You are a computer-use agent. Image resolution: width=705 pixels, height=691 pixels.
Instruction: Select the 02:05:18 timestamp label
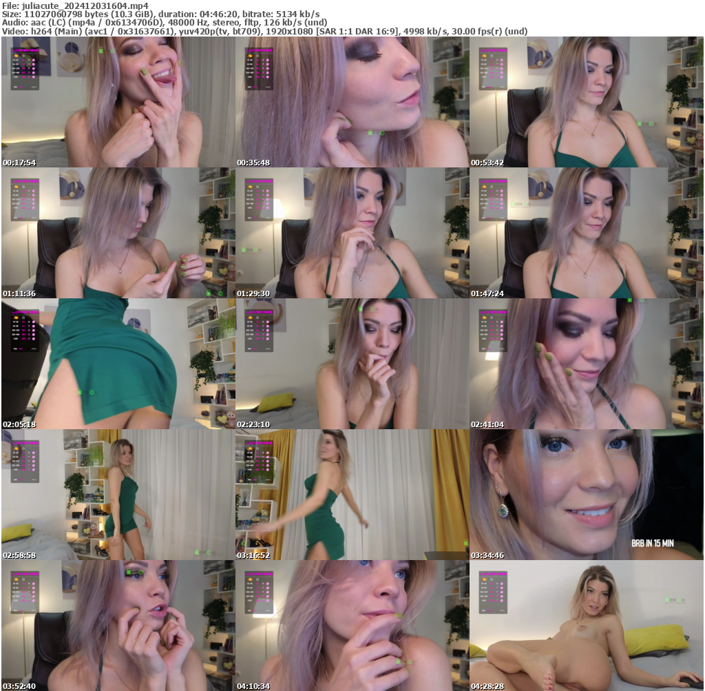[x=21, y=424]
